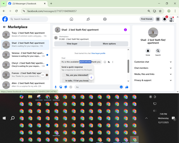Click the chat area vertical scrollbar
Viewport: 179px width, 143px height.
coord(128,66)
